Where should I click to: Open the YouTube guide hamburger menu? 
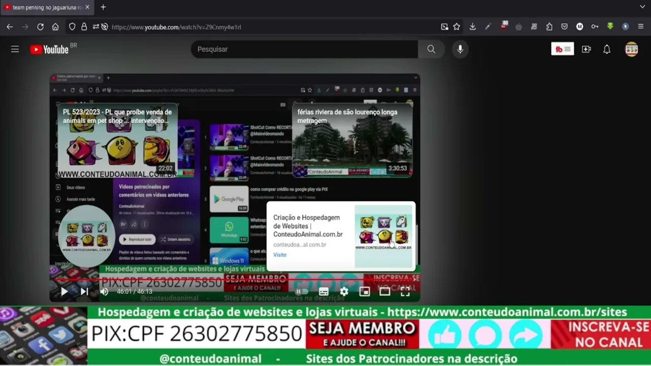(x=15, y=49)
